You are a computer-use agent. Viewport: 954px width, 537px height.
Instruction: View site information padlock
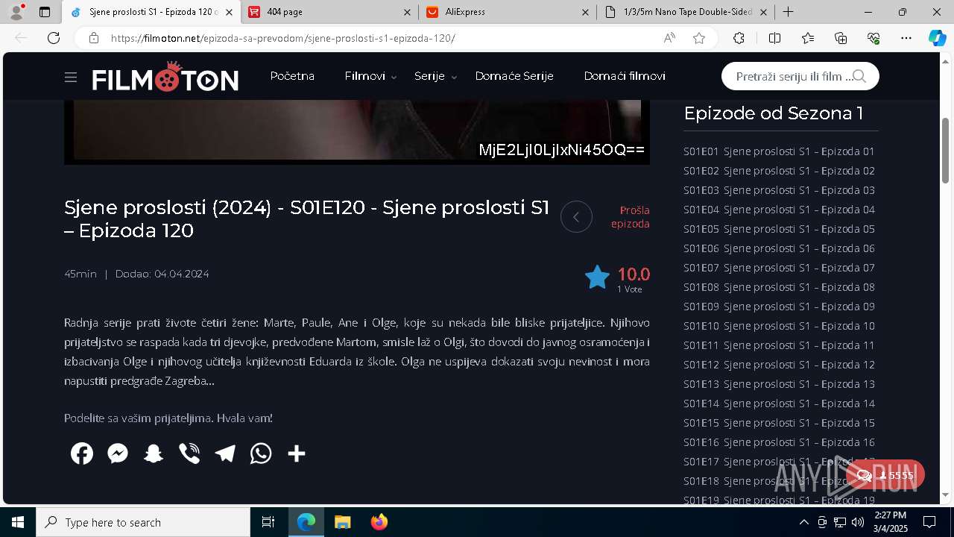[94, 38]
